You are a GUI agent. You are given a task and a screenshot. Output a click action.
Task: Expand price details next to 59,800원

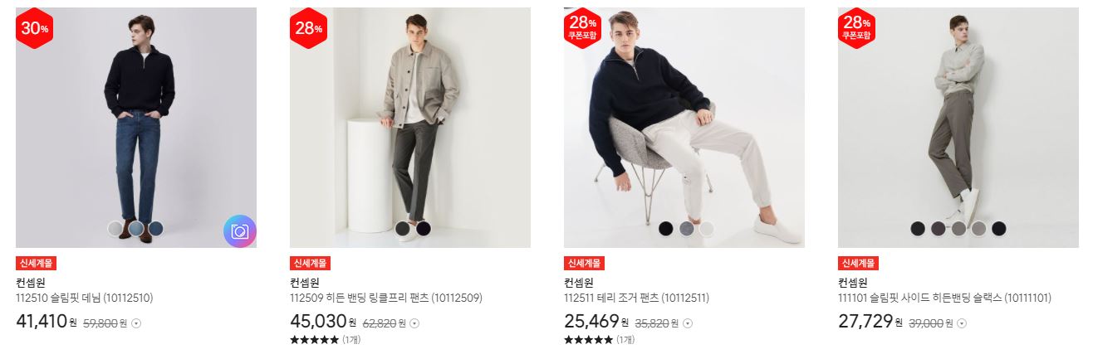137,323
